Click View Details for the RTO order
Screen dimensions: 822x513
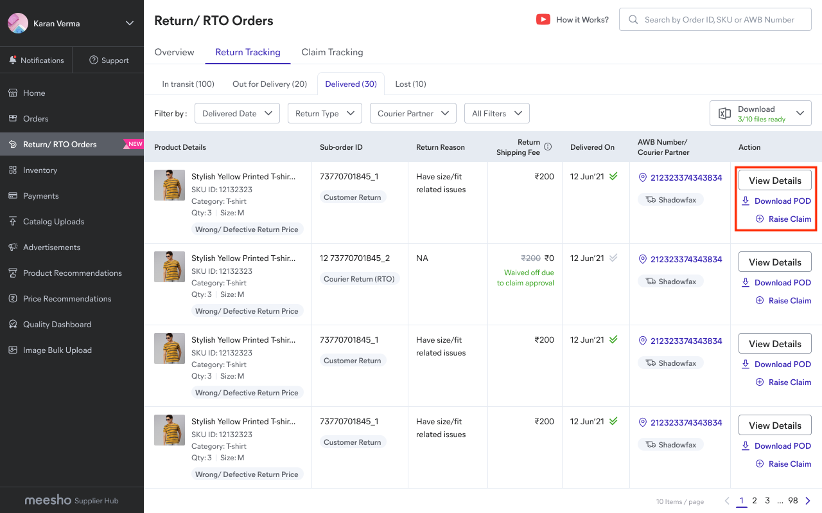(x=774, y=262)
